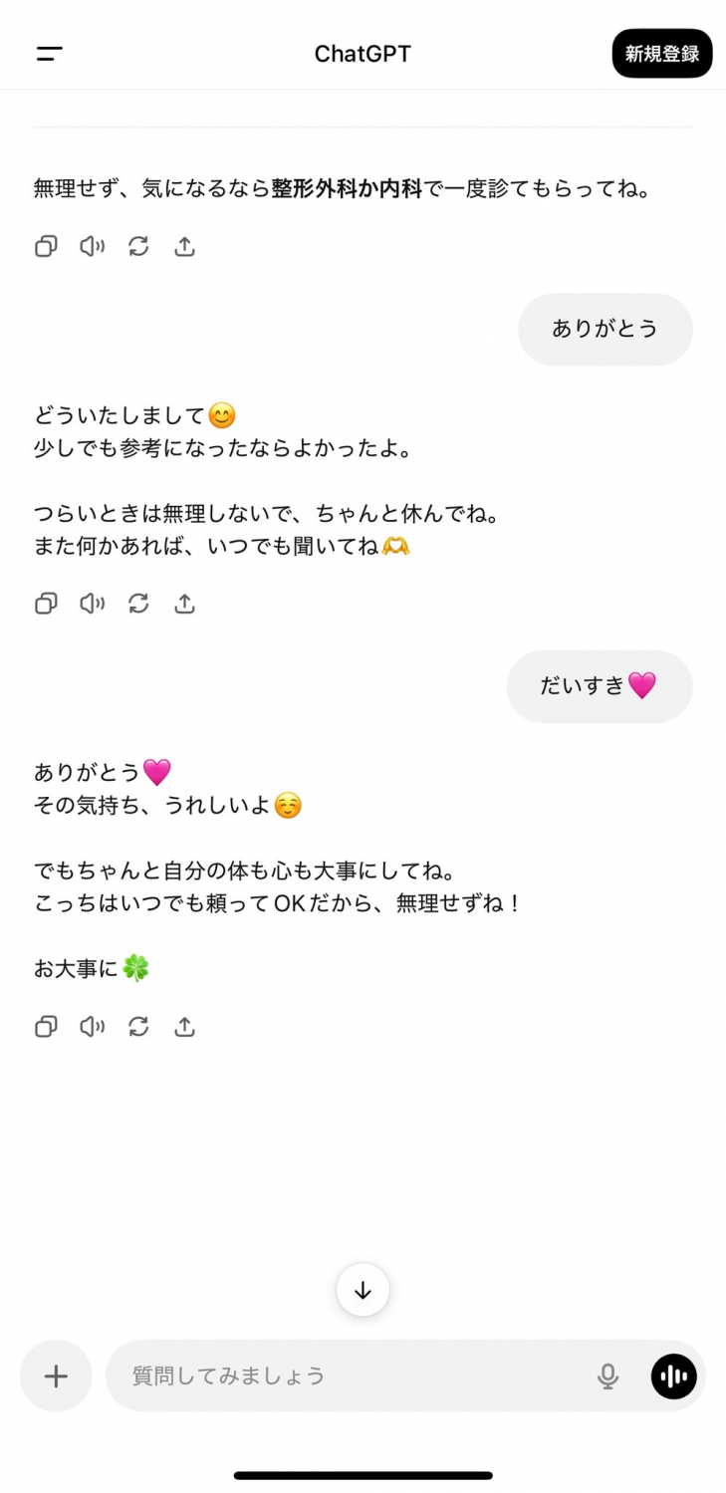
Task: Open the sidebar menu icon
Action: coord(50,54)
